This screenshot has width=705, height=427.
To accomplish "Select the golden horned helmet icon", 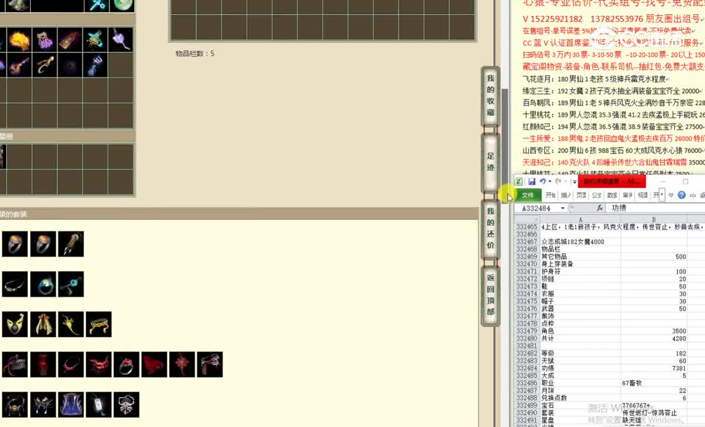I will [x=15, y=324].
